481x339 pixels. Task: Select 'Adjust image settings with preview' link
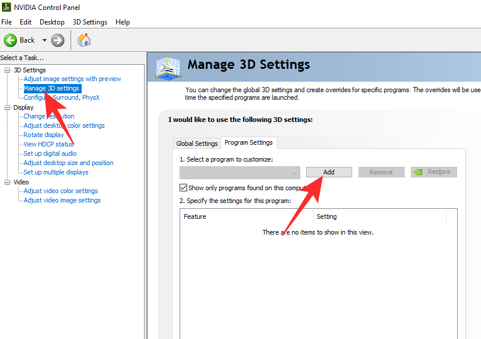(72, 79)
